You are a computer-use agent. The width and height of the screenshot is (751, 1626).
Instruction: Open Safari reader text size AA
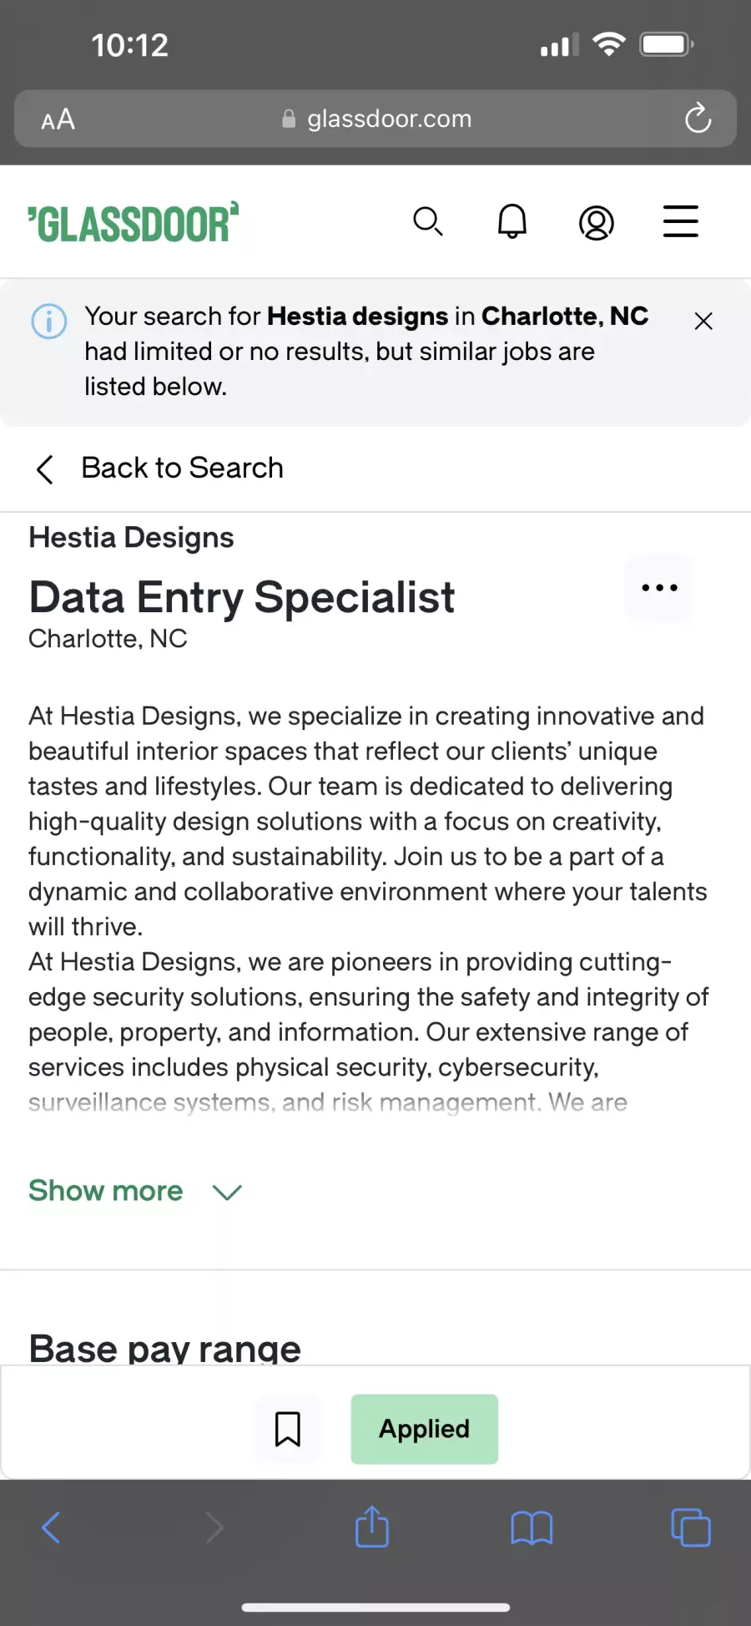[x=58, y=119]
